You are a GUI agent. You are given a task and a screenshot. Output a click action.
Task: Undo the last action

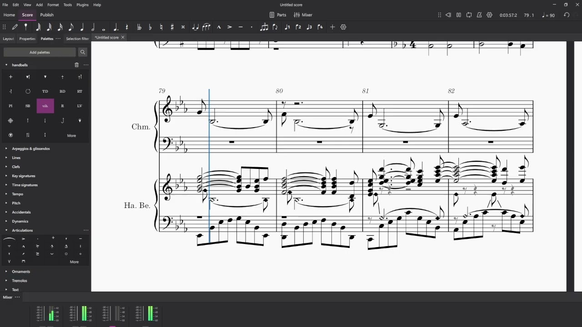pos(567,15)
